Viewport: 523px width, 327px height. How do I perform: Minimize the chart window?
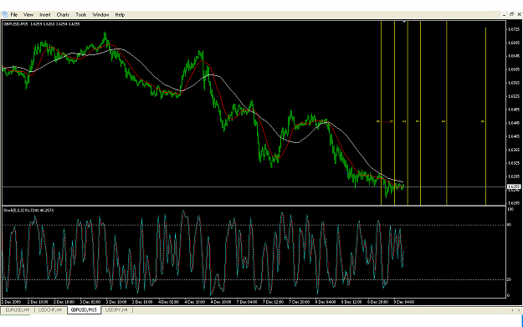505,15
